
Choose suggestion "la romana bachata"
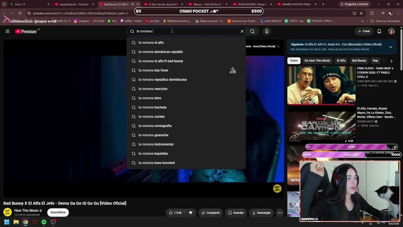click(x=186, y=107)
